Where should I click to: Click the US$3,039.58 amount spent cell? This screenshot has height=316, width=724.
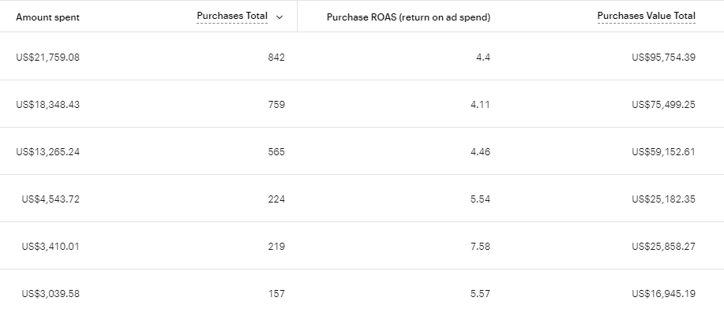[x=51, y=293]
